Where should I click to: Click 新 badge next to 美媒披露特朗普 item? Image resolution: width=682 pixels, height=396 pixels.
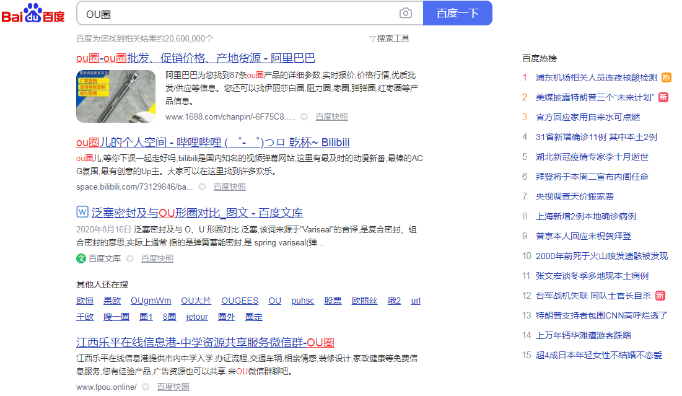(663, 97)
